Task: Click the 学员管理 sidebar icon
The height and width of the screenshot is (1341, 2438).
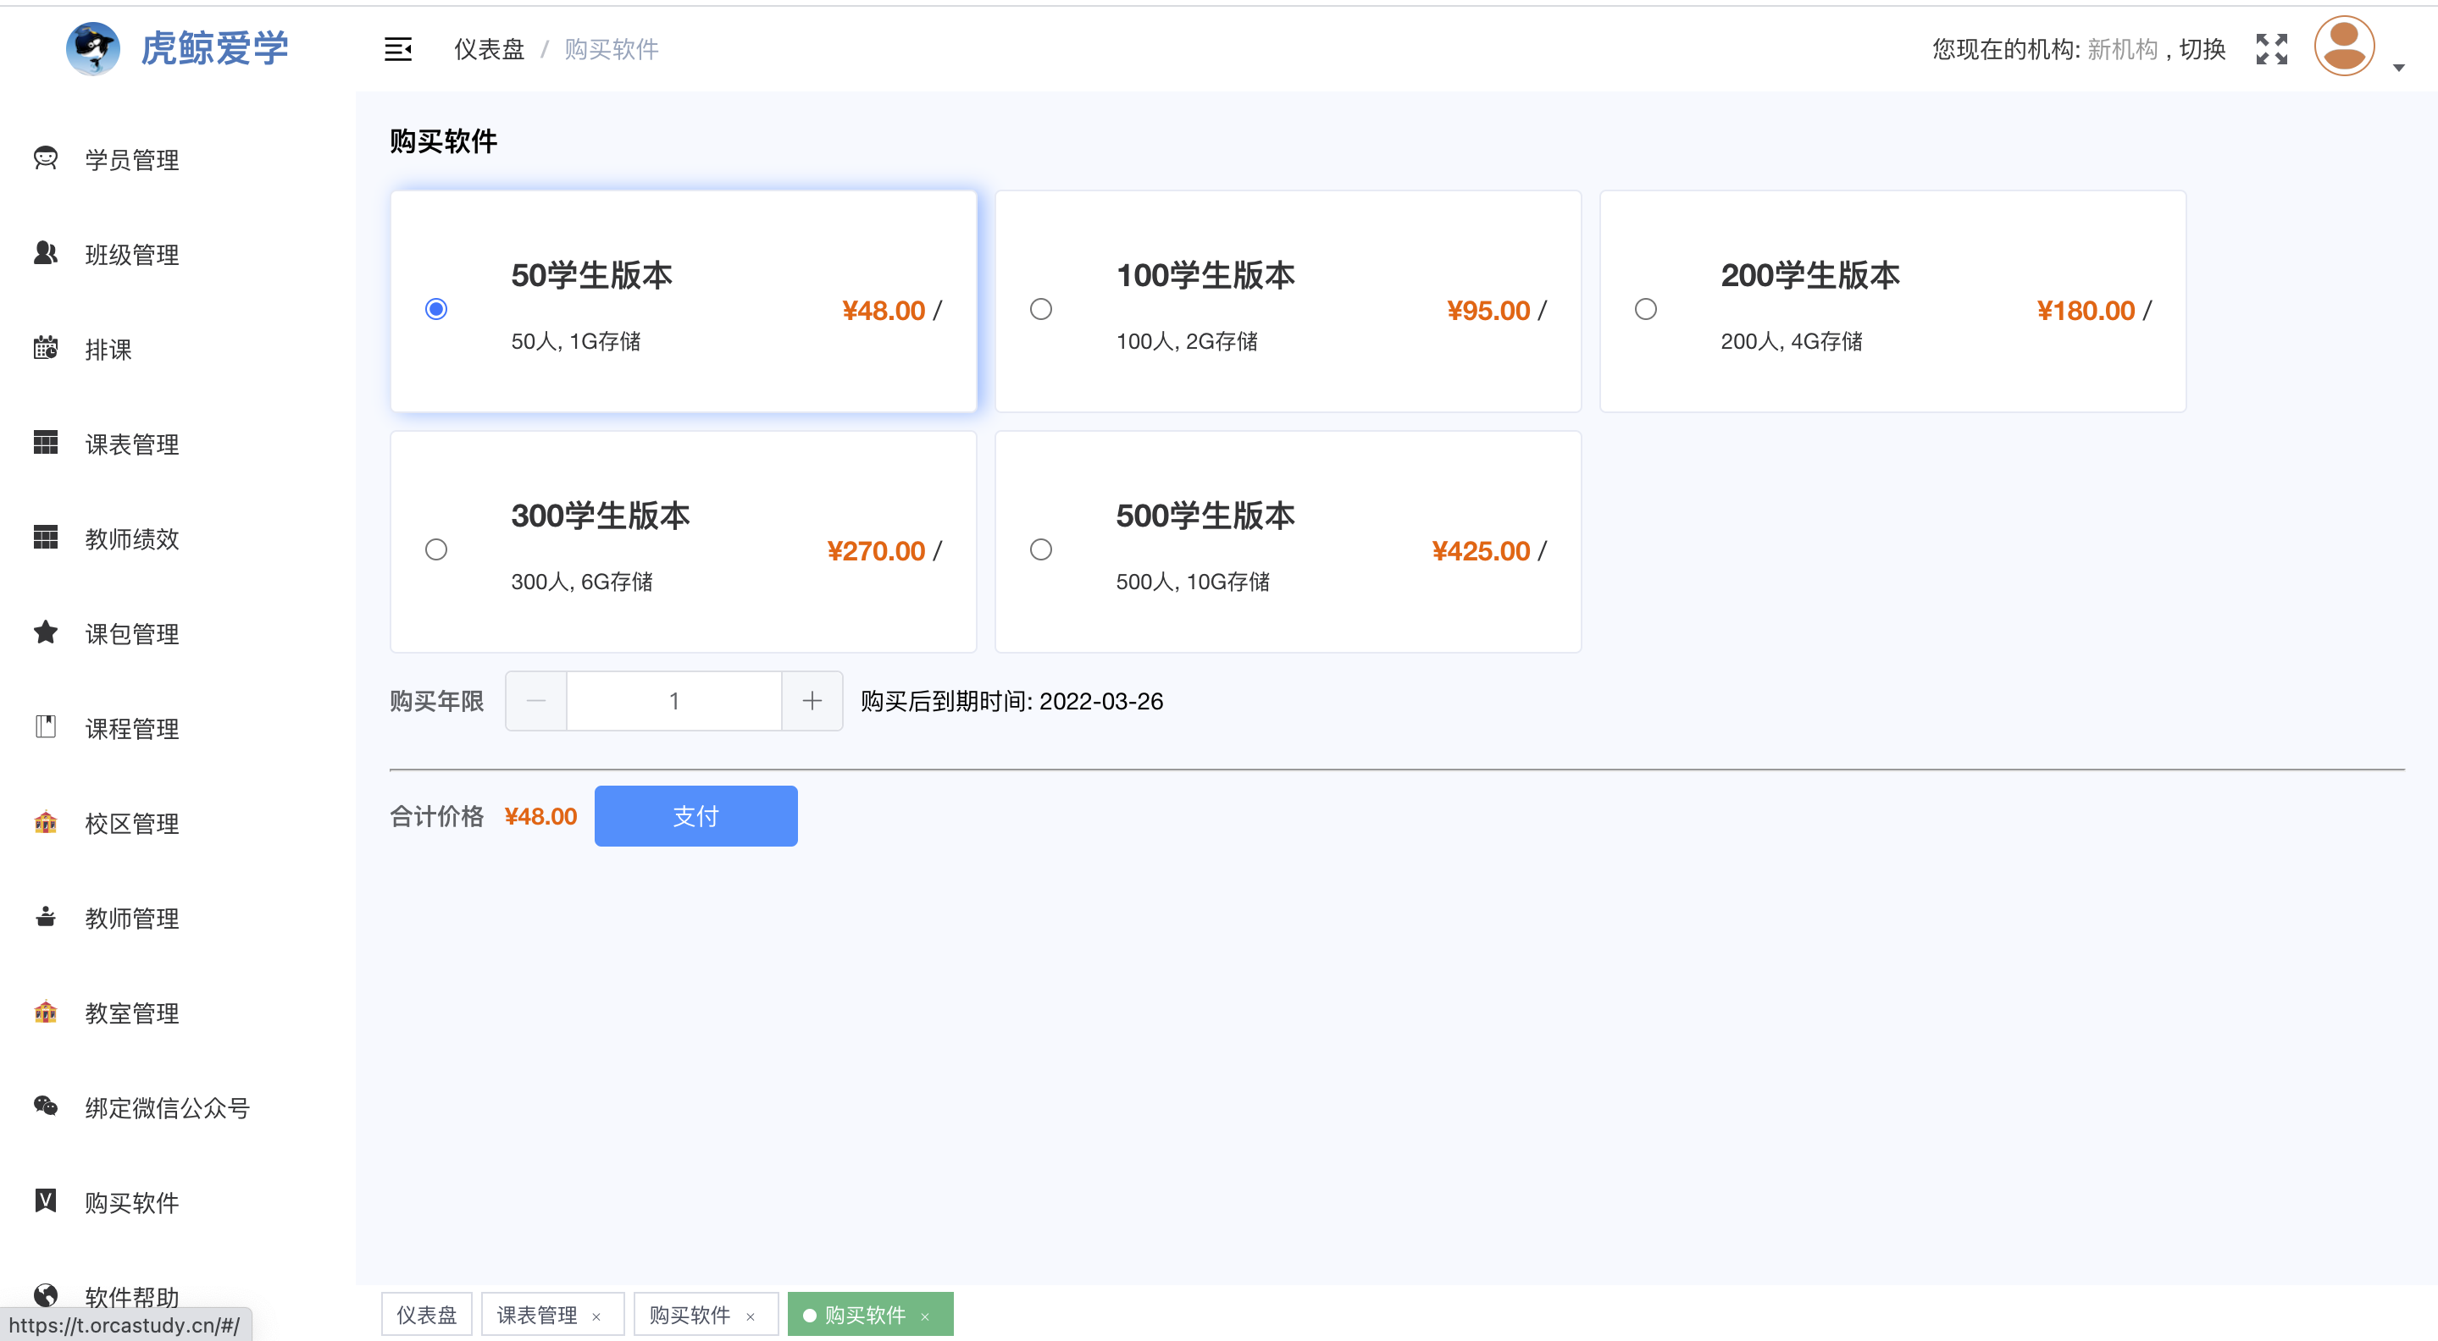Action: tap(46, 158)
